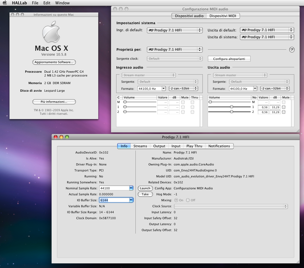This screenshot has width=304, height=268.
Task: Click output channel 1 Valore field
Action: pos(263,107)
